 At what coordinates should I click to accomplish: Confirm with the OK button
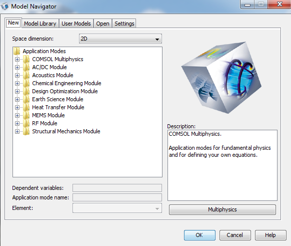[199, 235]
